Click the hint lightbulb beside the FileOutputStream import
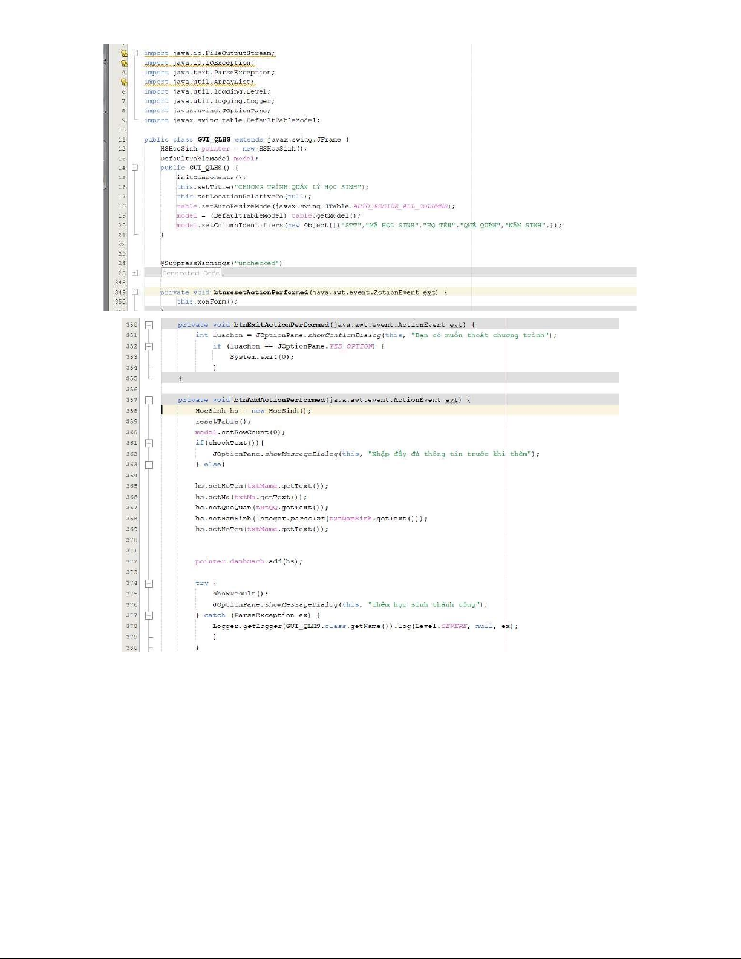The image size is (741, 959). [124, 53]
